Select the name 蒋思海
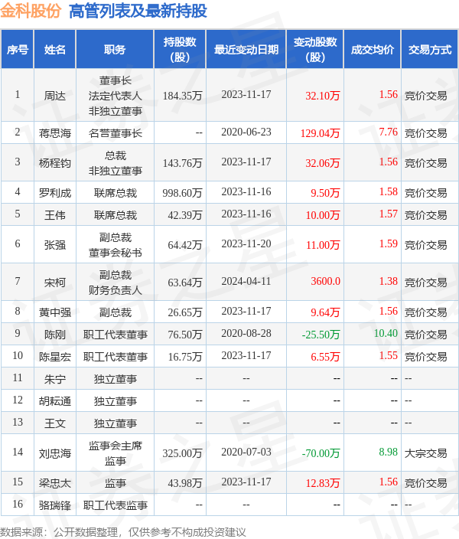459x539 pixels. [x=55, y=133]
